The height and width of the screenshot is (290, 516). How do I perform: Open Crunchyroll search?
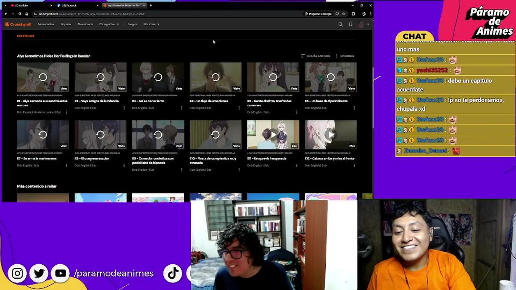point(341,24)
